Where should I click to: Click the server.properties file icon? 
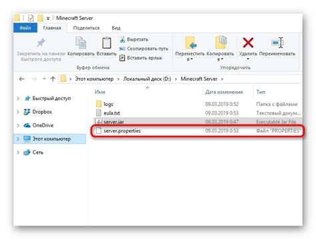coord(99,130)
